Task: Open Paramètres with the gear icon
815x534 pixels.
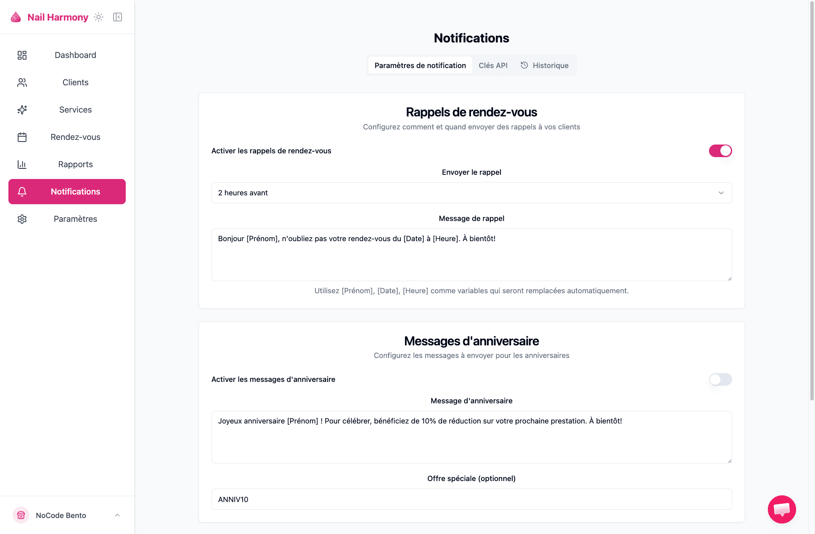Action: [22, 219]
